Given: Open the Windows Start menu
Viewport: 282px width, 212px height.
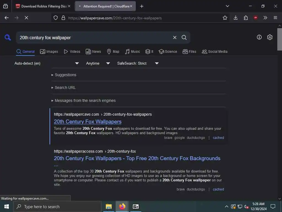Looking at the screenshot, I should pos(7,206).
